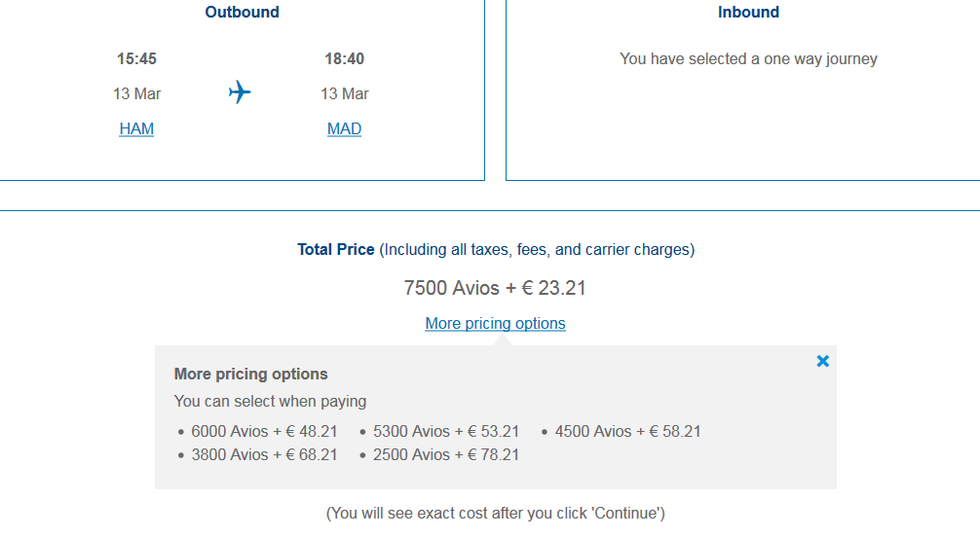Screen dimensions: 980x537
Task: Click the 'You can select when paying' text
Action: 270,401
